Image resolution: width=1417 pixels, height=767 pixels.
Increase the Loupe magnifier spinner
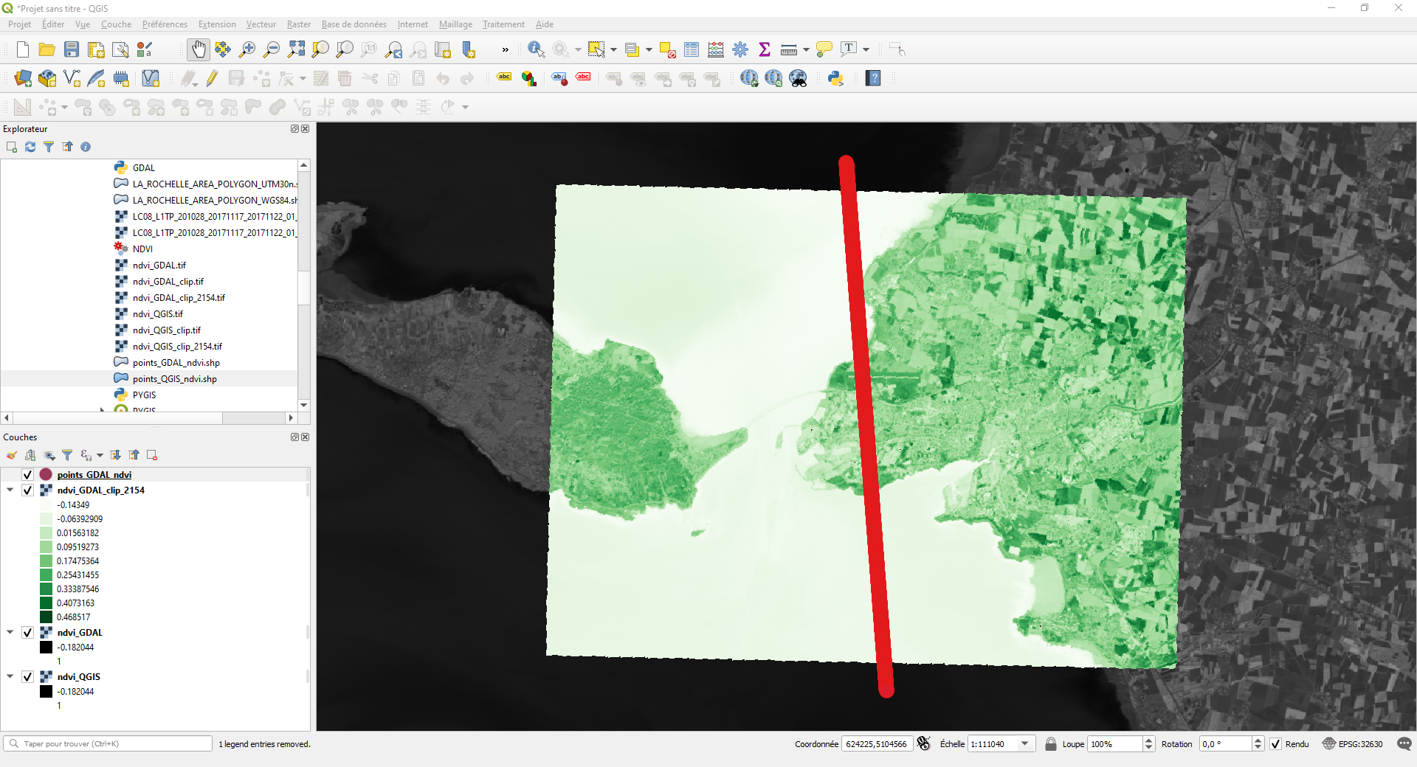point(1148,740)
